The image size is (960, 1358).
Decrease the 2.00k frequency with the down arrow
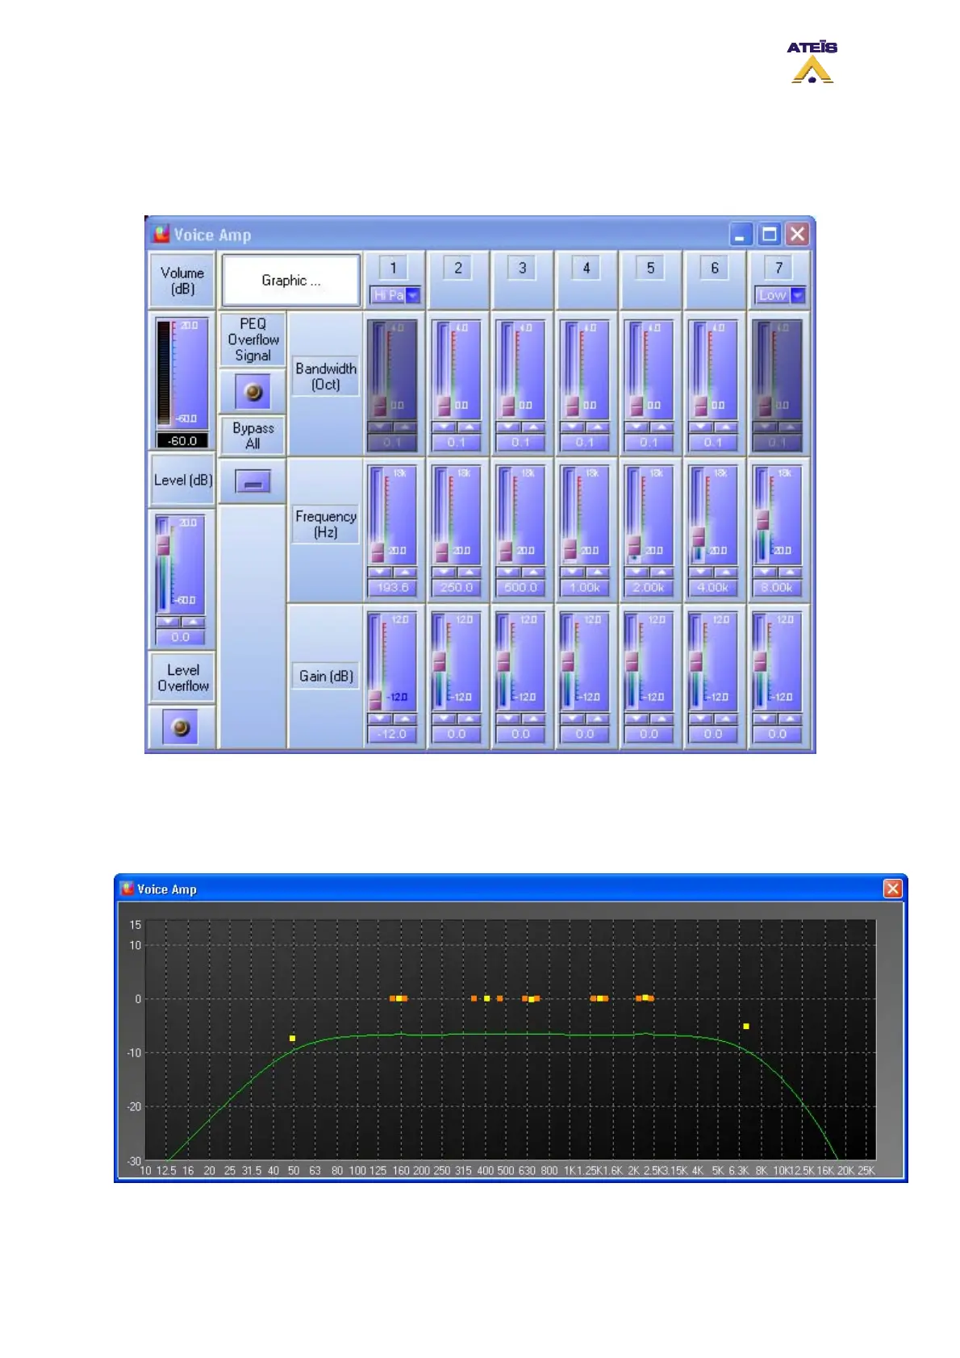tap(637, 573)
